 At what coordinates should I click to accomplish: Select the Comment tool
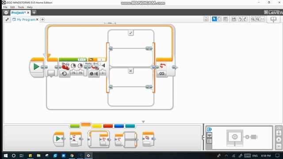(226, 19)
